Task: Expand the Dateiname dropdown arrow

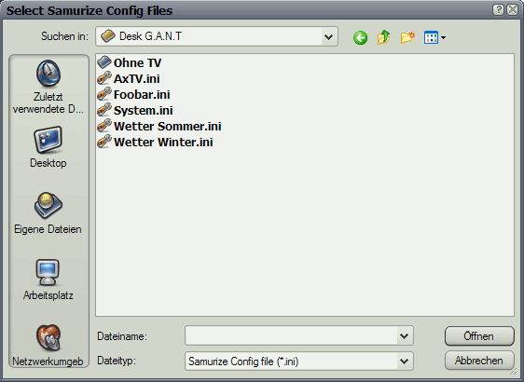Action: click(405, 336)
